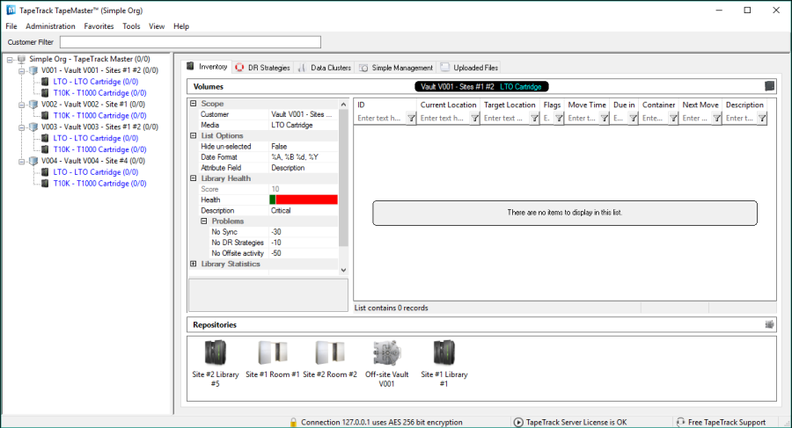This screenshot has height=428, width=792.
Task: Open the File menu
Action: [x=11, y=26]
